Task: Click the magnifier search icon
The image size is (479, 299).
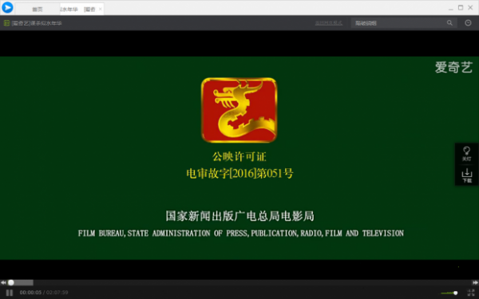Action: 449,23
